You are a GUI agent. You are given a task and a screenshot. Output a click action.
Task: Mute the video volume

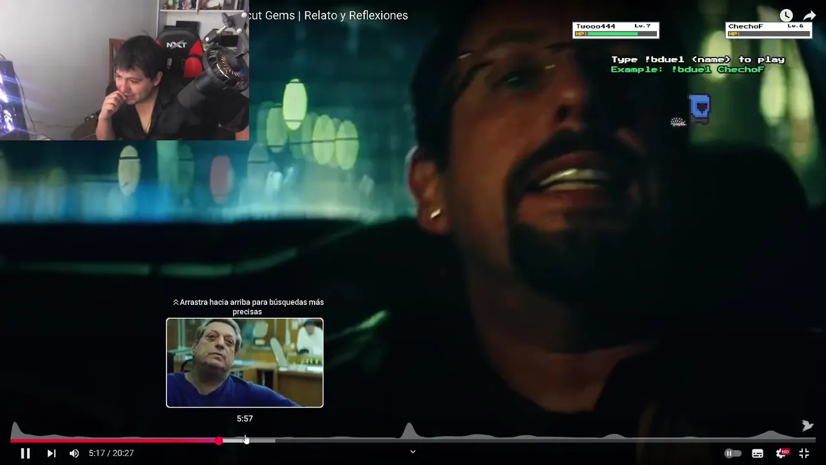[x=74, y=453]
